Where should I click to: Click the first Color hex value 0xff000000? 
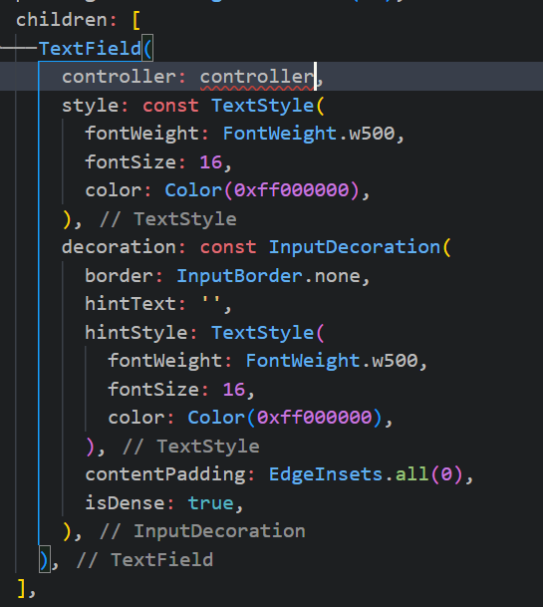click(292, 190)
